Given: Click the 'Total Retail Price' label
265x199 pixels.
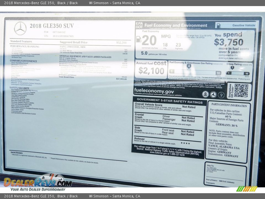Looking at the screenshot, I should click(x=66, y=77).
